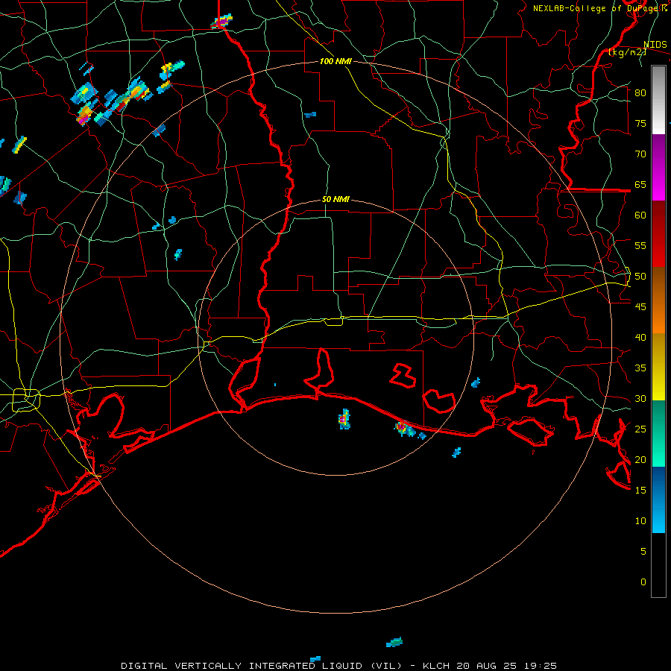Click the 20 value on the VIL scale
This screenshot has width=671, height=671.
pos(640,459)
